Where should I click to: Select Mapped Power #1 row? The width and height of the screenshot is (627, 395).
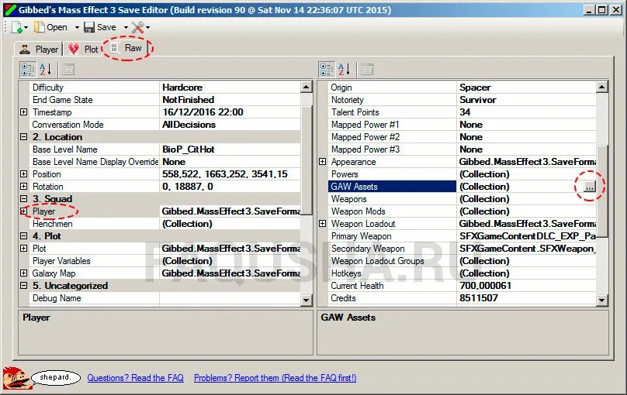(462, 125)
